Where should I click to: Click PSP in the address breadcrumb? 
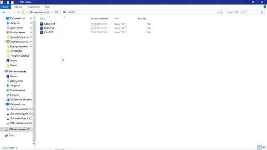tap(56, 12)
